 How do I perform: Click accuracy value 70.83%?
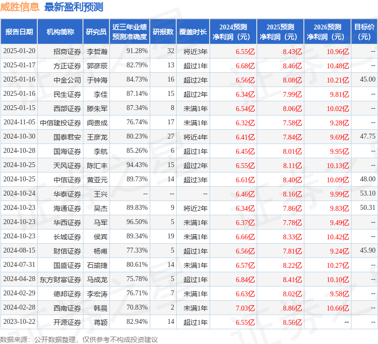click(137, 307)
